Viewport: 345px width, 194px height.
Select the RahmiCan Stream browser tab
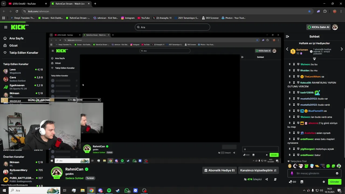70,4
